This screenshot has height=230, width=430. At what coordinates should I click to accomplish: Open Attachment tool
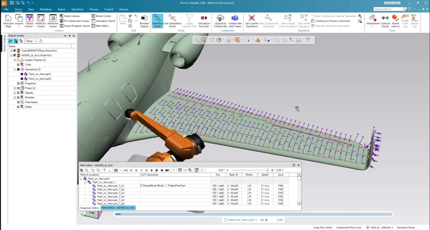[373, 21]
